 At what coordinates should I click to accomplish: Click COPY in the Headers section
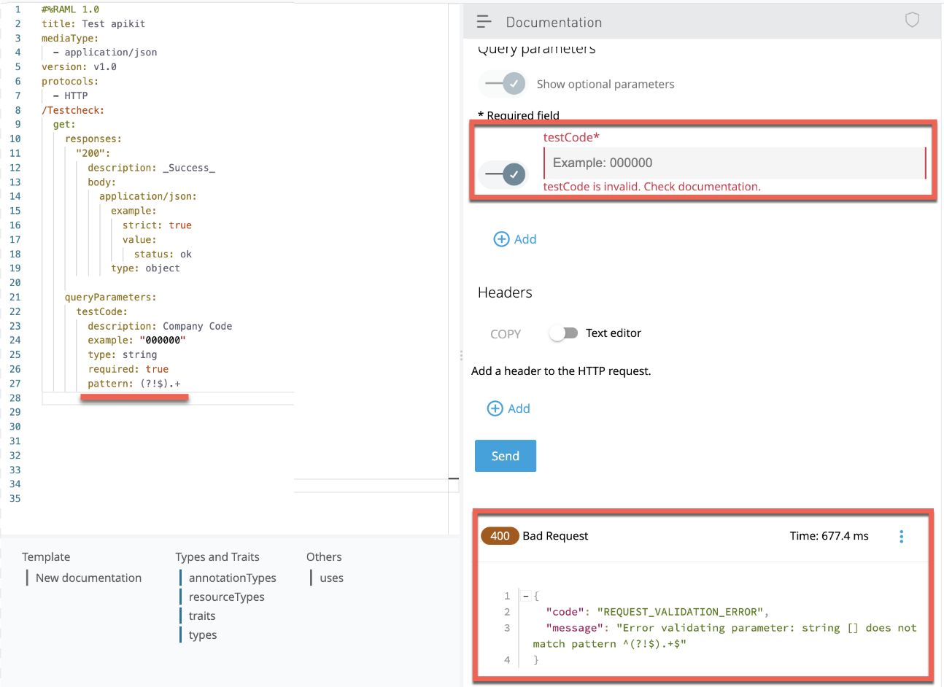point(506,333)
